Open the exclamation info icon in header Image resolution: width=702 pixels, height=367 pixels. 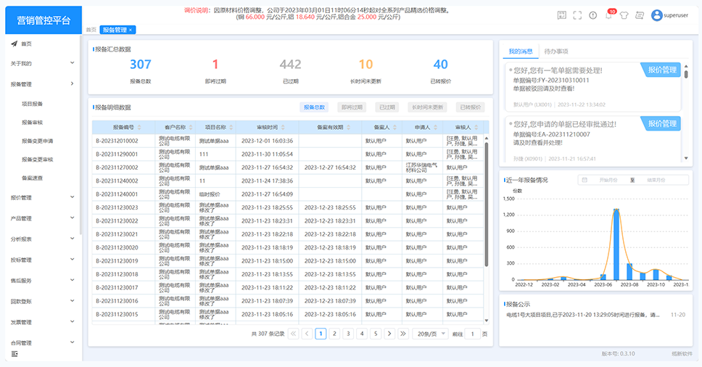tap(592, 15)
